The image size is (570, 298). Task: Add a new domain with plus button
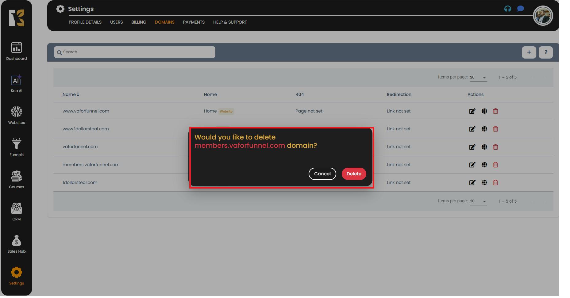point(529,52)
